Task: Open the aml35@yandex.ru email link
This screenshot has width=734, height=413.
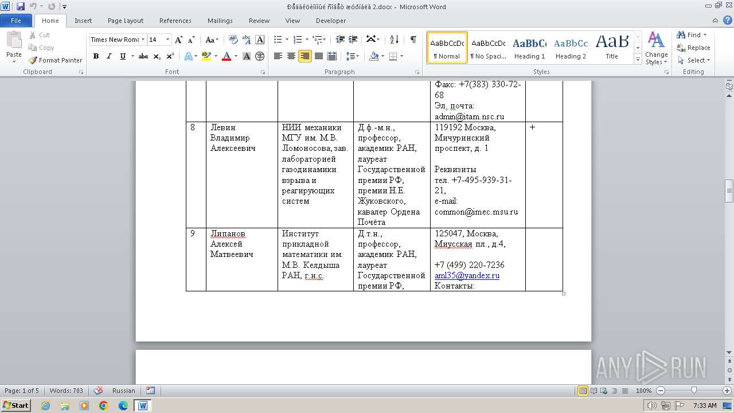Action: (x=467, y=275)
